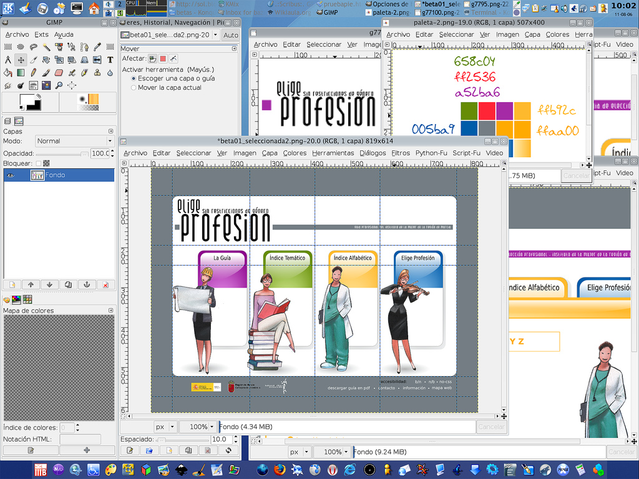The width and height of the screenshot is (639, 479).
Task: Open the KDE K menu launcher
Action: point(7,7)
